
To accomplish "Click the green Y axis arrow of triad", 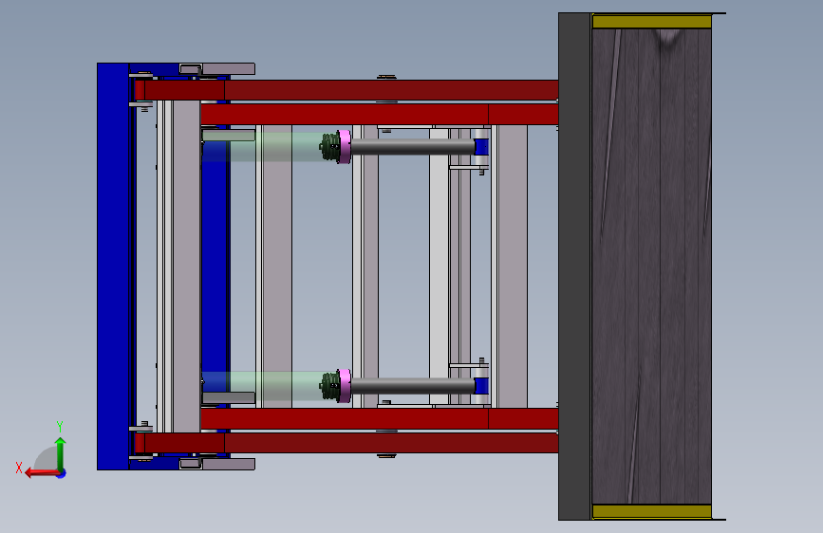I will click(x=61, y=453).
